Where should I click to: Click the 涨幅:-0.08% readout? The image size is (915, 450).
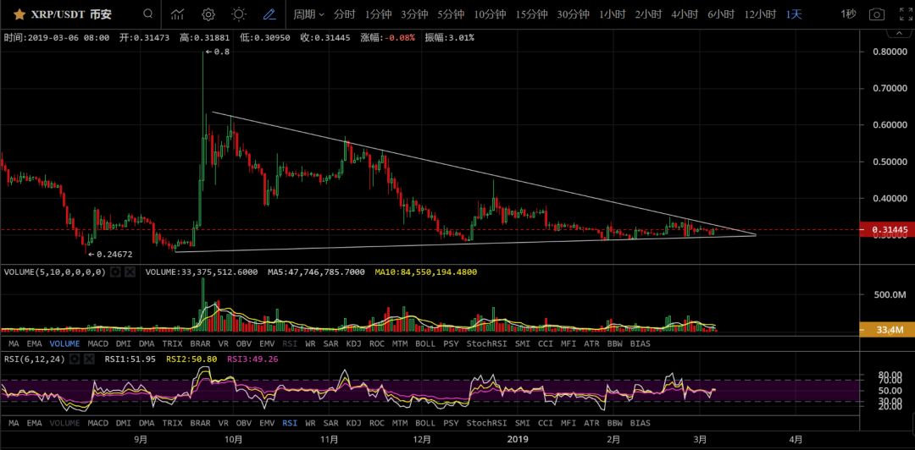point(388,38)
